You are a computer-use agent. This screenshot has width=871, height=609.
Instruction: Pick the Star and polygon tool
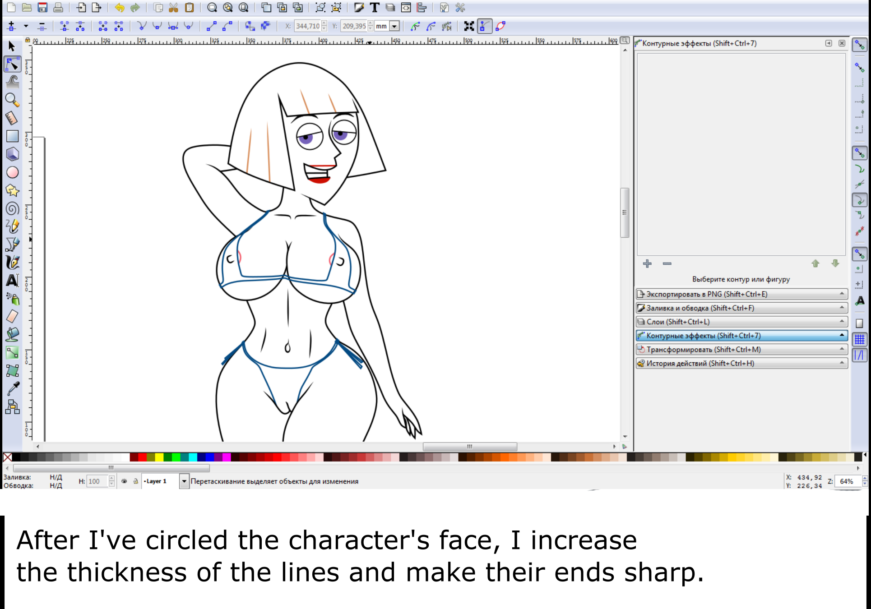point(12,190)
